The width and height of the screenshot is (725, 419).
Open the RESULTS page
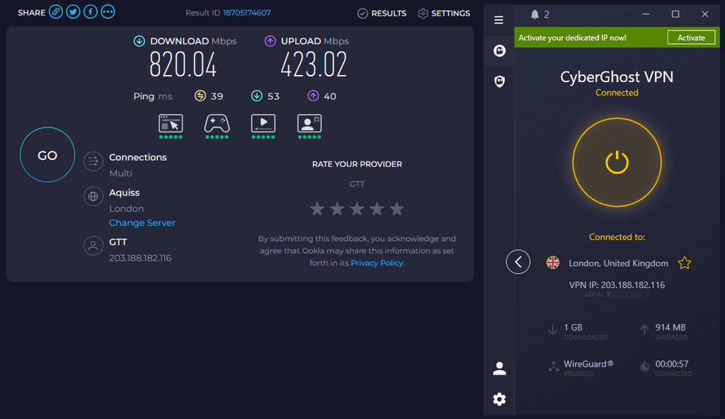coord(382,13)
